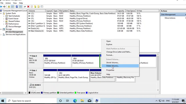Sort by Volume column header
186x104 pixels.
pyautogui.click(x=37, y=11)
